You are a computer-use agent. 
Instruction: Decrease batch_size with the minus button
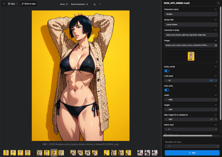[166, 129]
